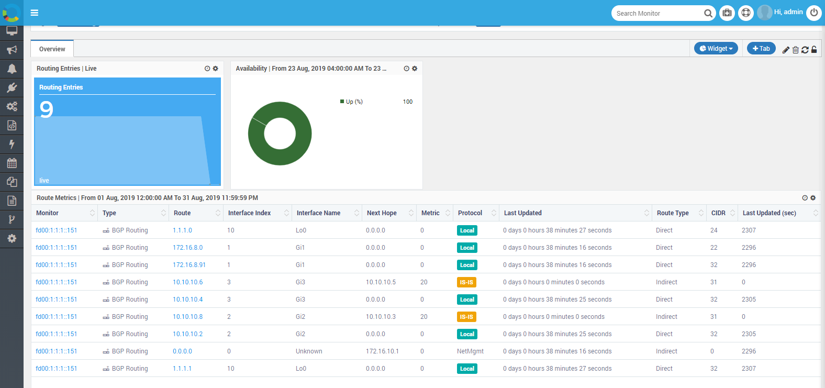825x388 pixels.
Task: Click the refresh dashboard icon
Action: (x=805, y=50)
